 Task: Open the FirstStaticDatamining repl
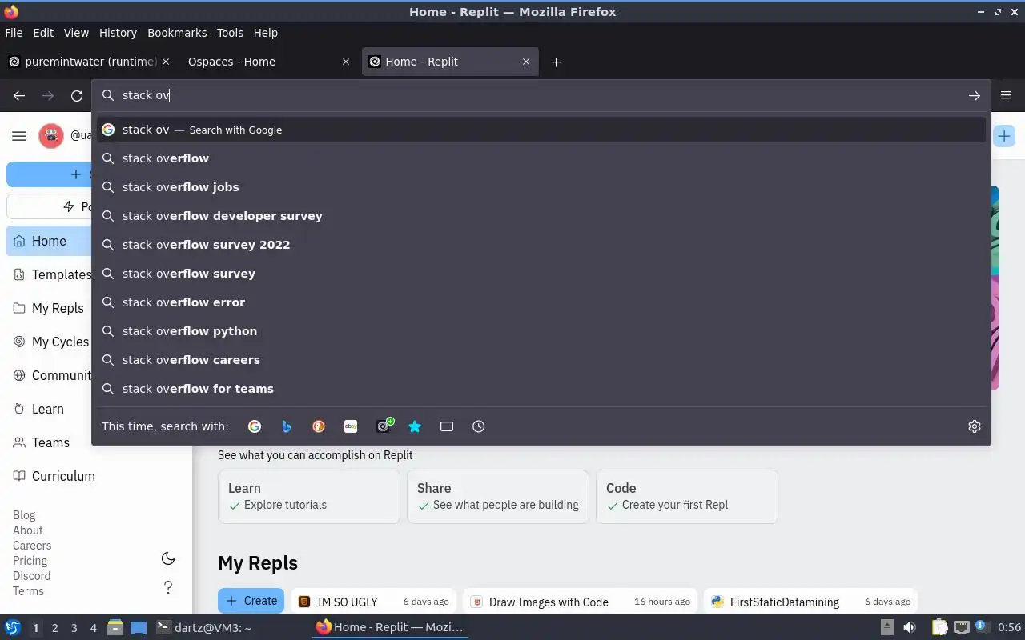[x=810, y=602]
